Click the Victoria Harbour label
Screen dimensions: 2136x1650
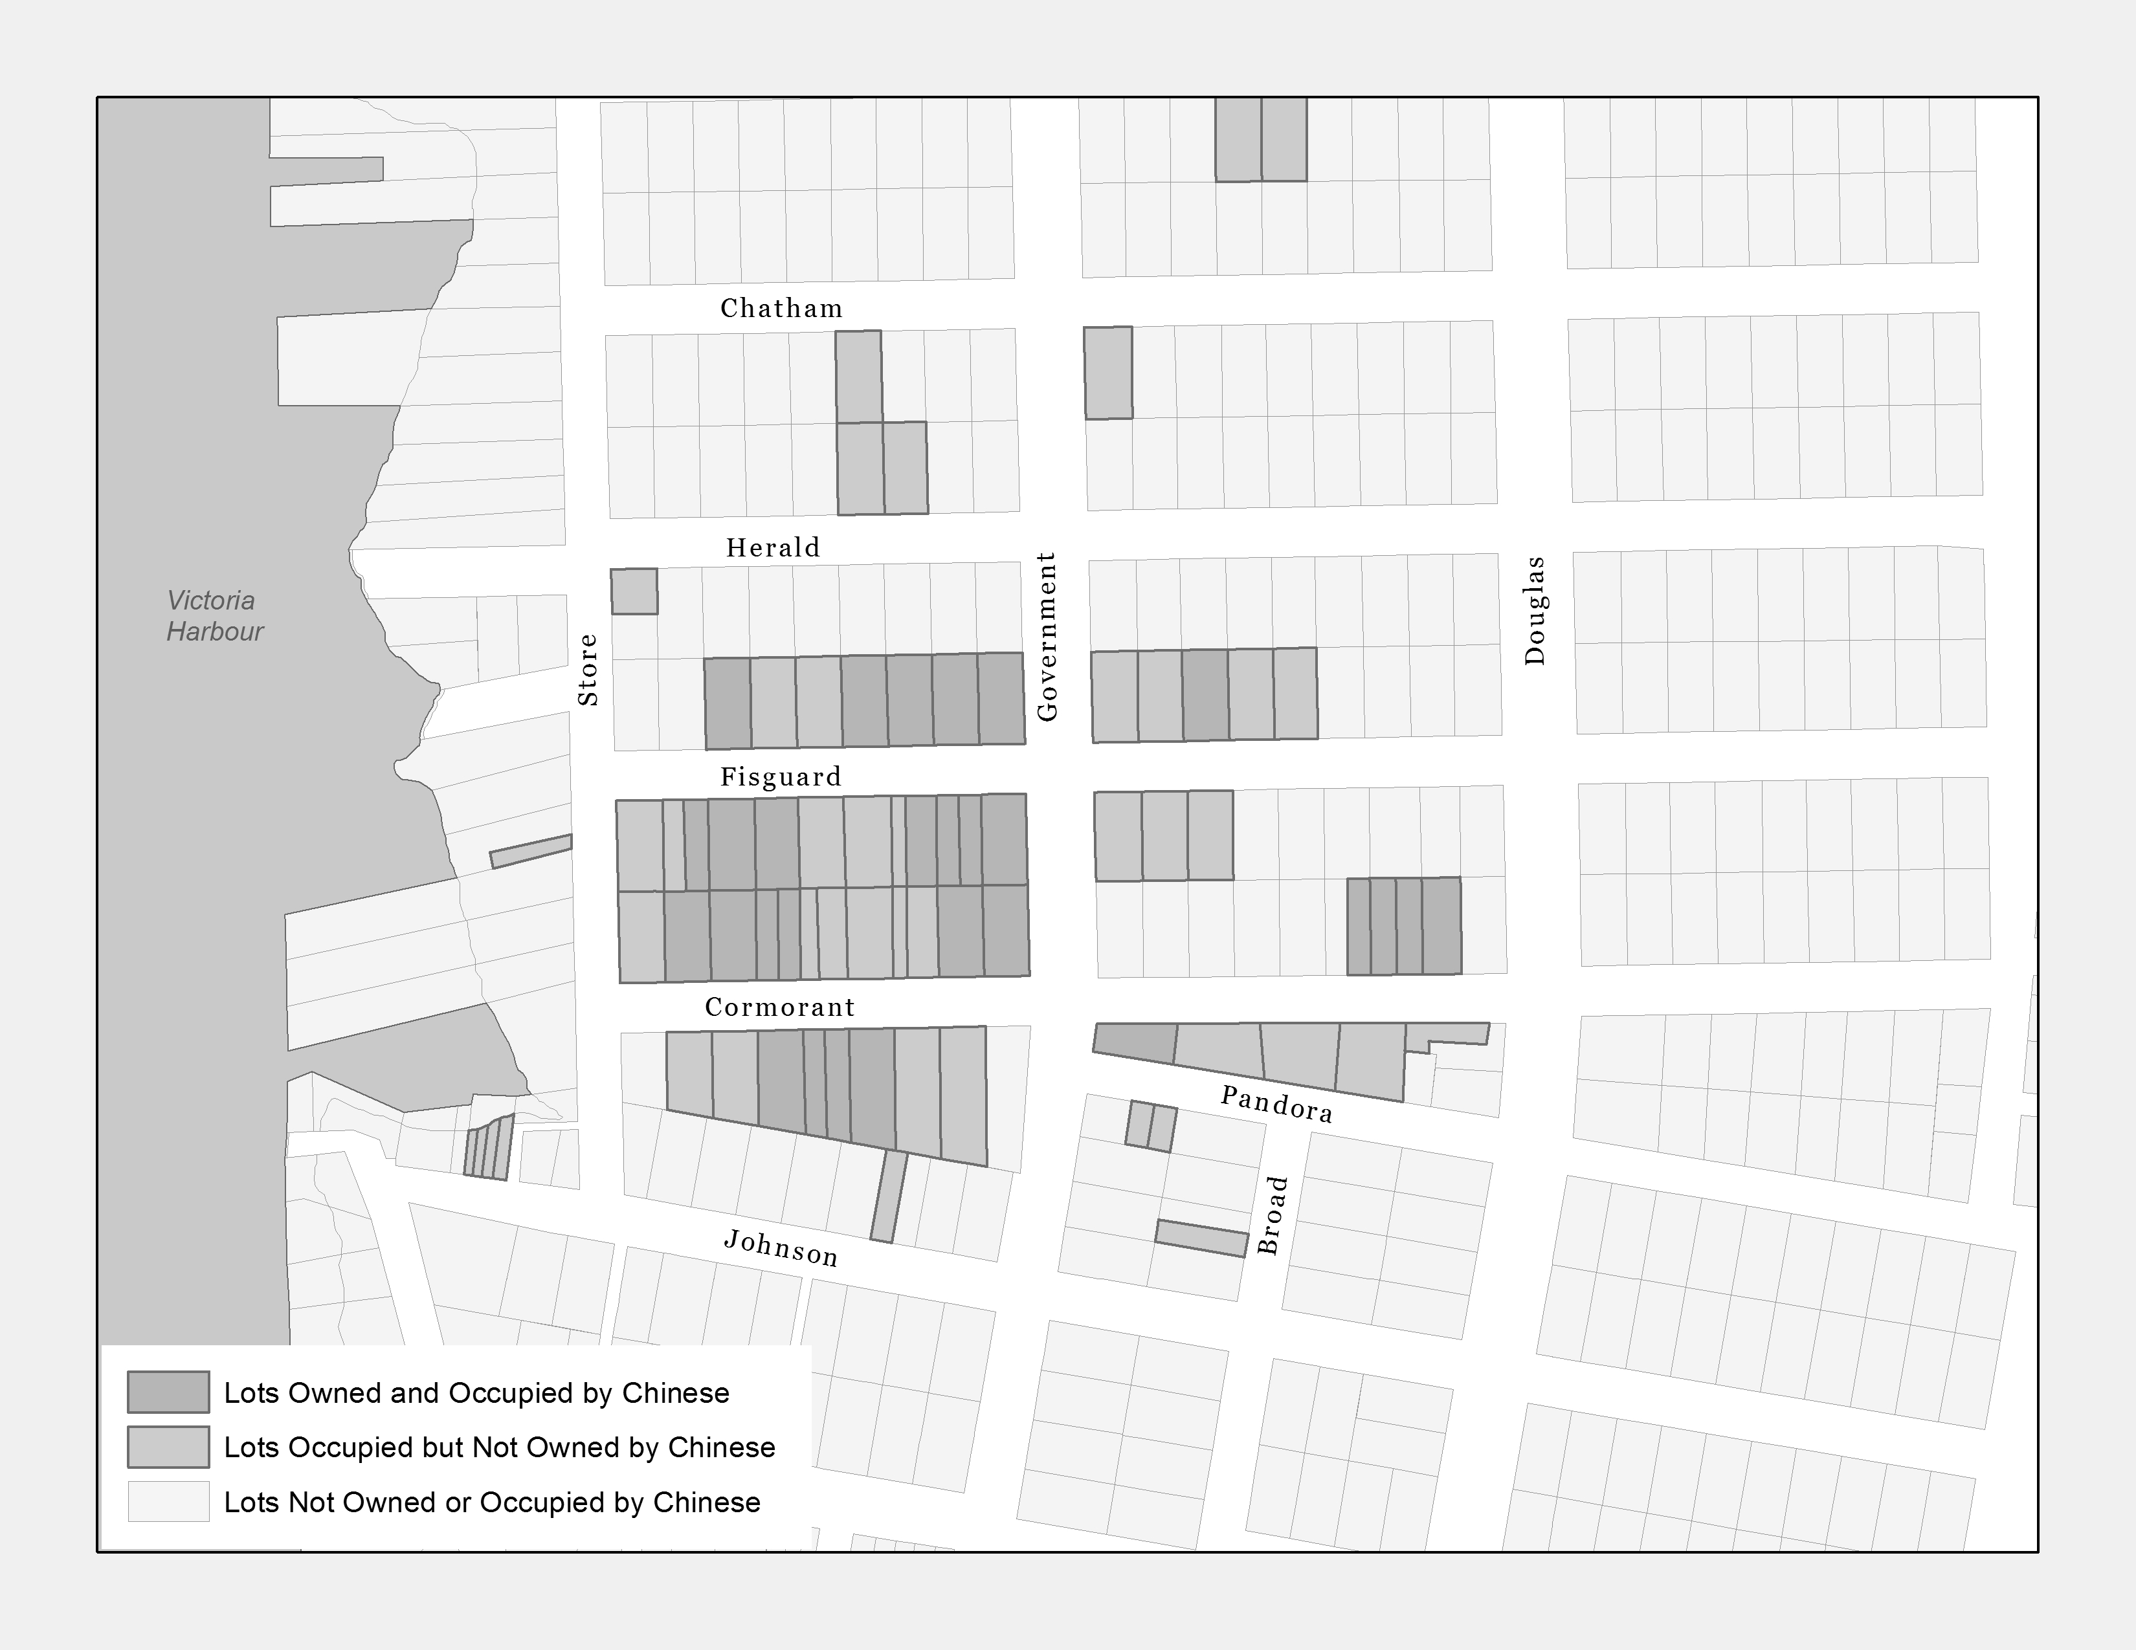214,616
